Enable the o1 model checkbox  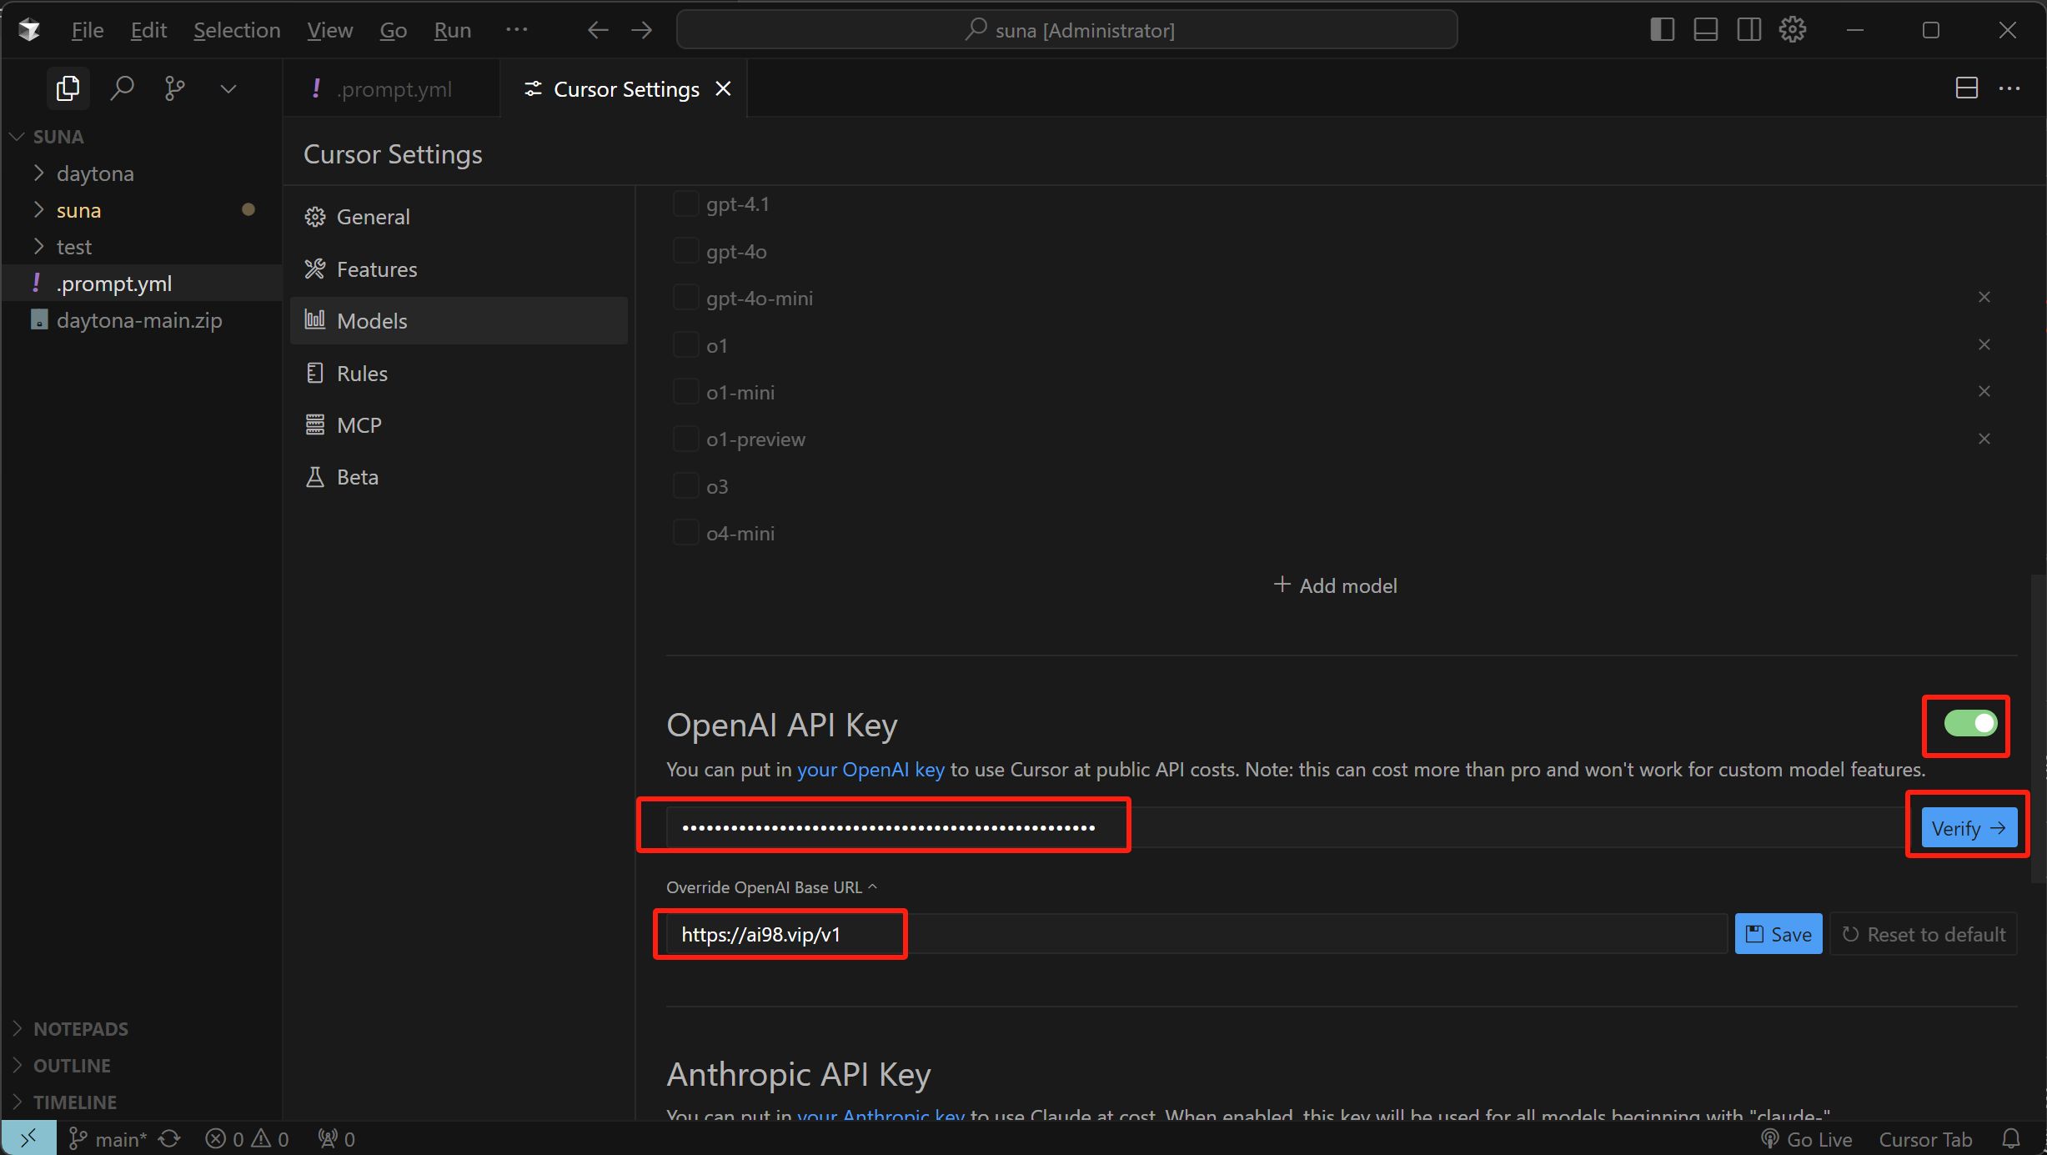(x=685, y=345)
